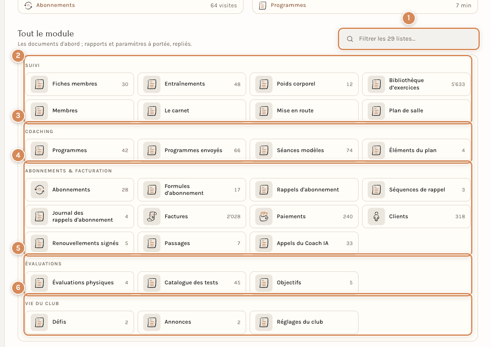The height and width of the screenshot is (347, 491).
Task: Click the Annonces card icon
Action: pos(152,322)
